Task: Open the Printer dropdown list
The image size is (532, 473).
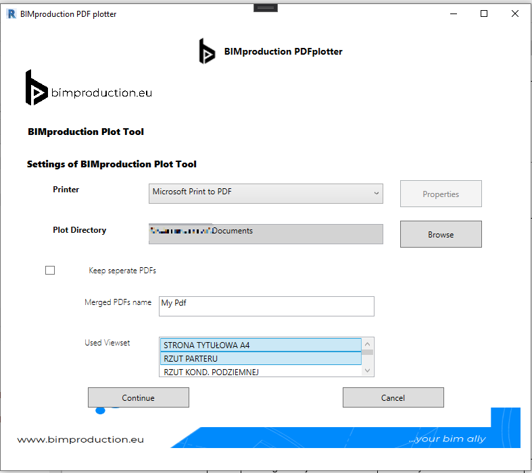Action: [x=266, y=194]
